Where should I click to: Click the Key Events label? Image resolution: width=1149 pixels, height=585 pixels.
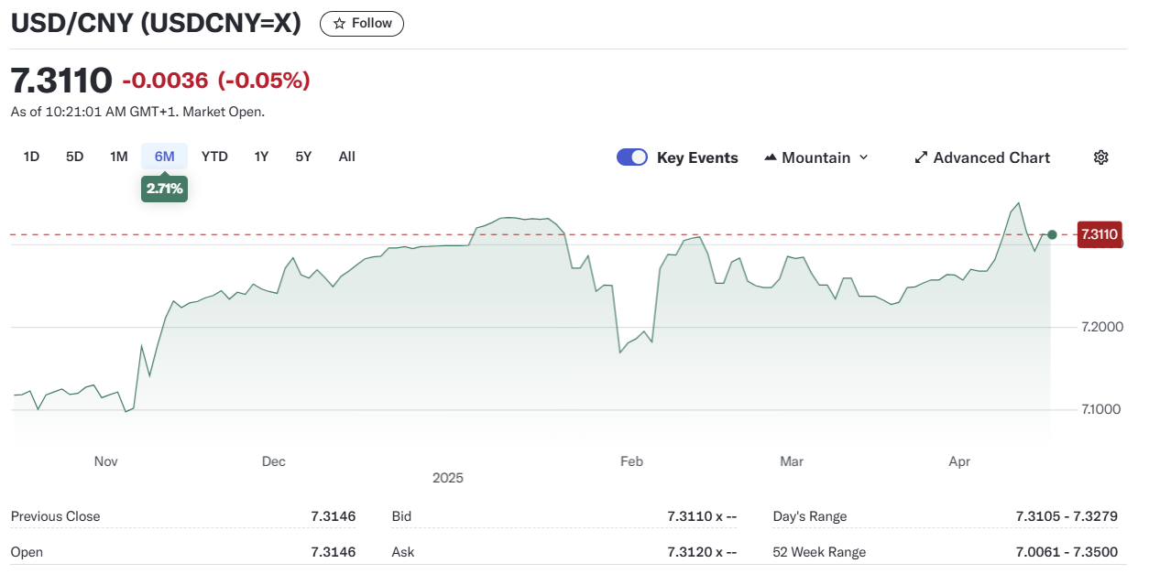click(x=697, y=157)
